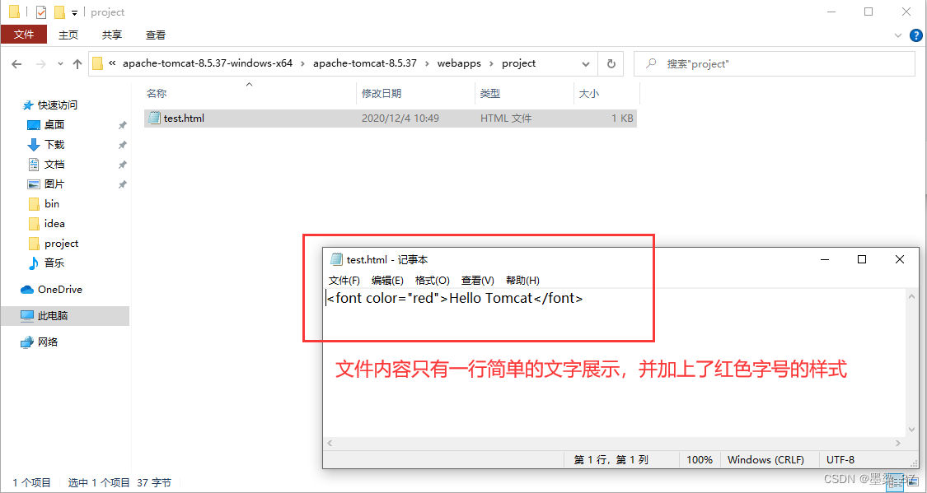Maximize the Notepad window
This screenshot has height=493, width=927.
coord(862,259)
